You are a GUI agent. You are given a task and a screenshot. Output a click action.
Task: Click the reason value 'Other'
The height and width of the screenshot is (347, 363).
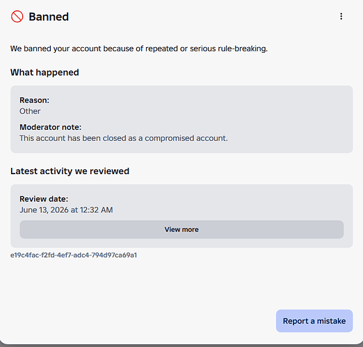point(30,111)
